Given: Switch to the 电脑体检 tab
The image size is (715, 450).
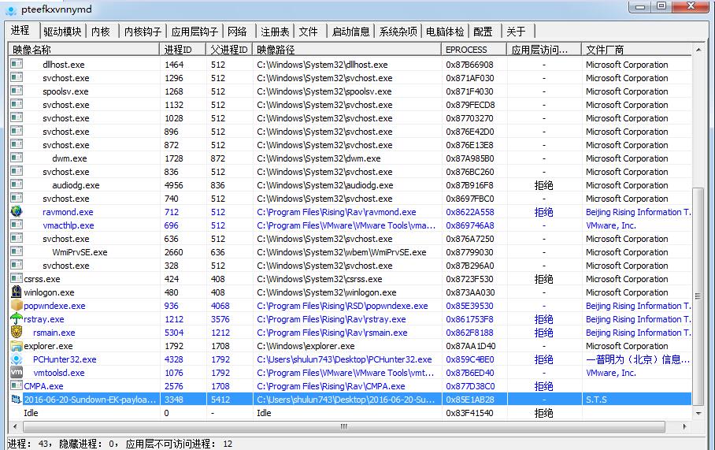Looking at the screenshot, I should pos(445,32).
